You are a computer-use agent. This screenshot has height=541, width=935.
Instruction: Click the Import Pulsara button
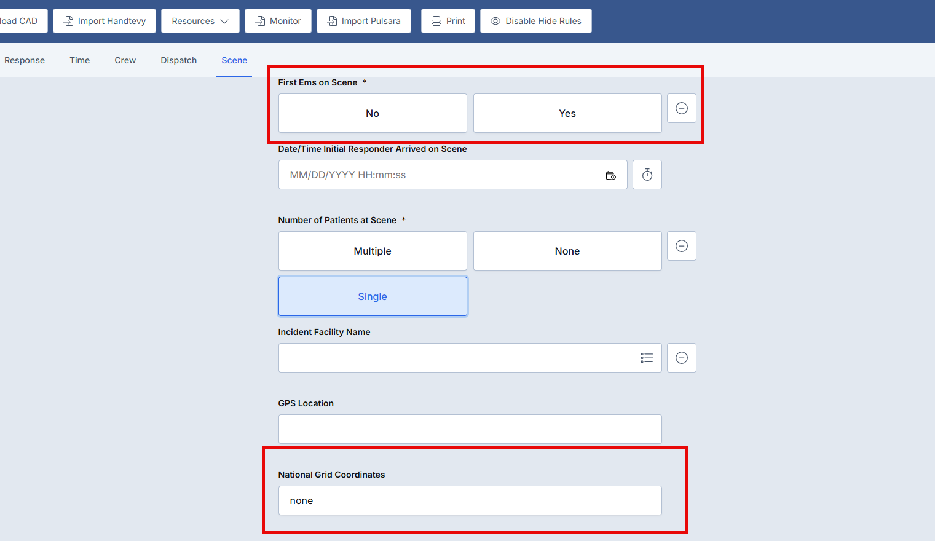tap(363, 21)
